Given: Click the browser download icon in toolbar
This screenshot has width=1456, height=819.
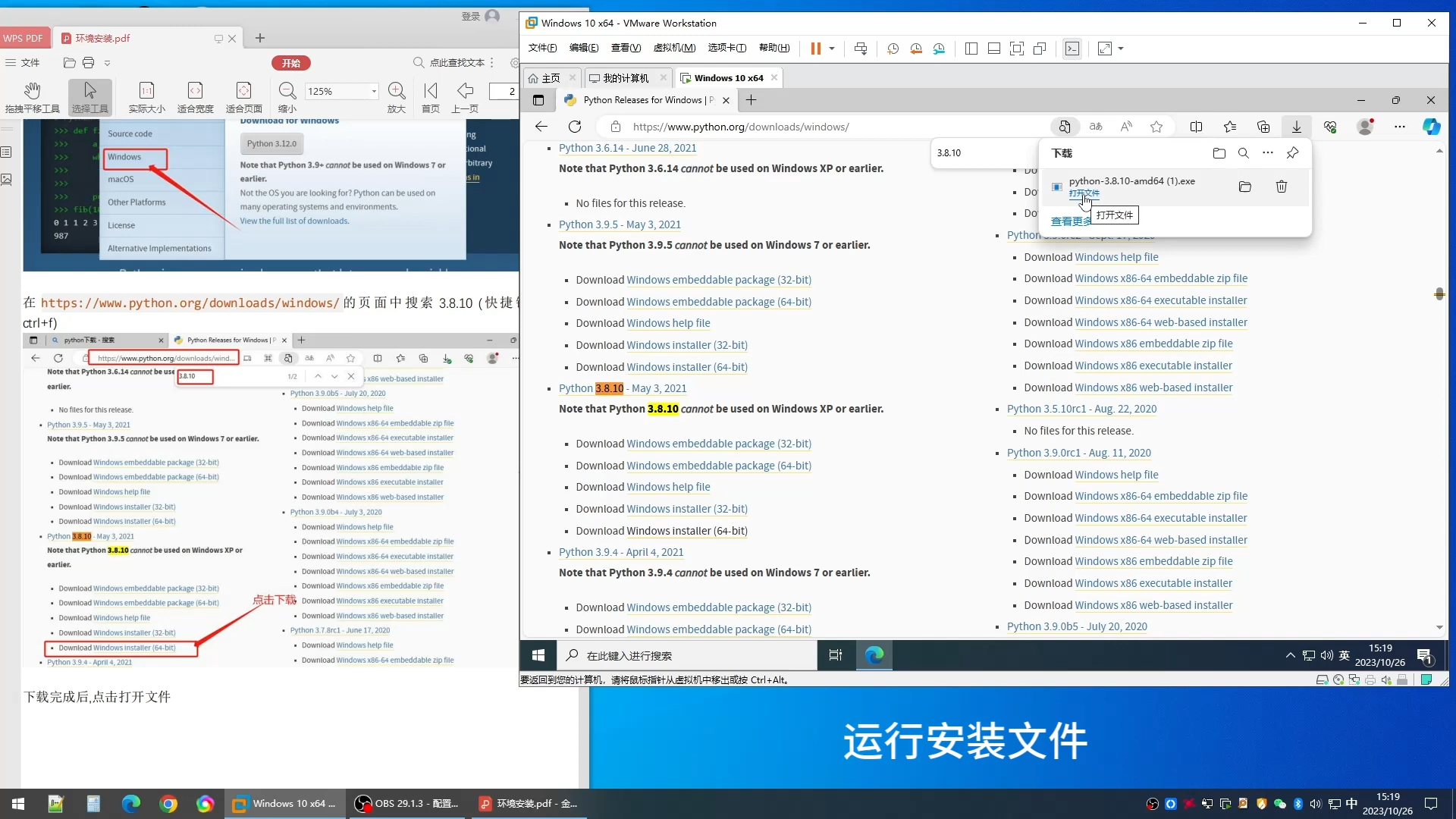Looking at the screenshot, I should point(1297,126).
